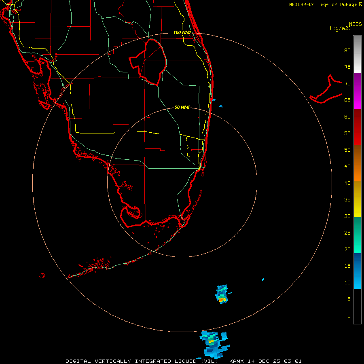
Task: Click the 75 value on the color scale
Action: [347, 67]
